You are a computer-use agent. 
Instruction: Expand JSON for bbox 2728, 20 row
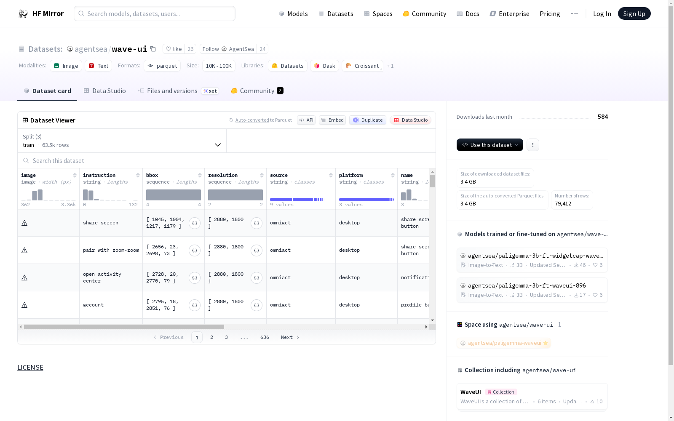pos(195,278)
